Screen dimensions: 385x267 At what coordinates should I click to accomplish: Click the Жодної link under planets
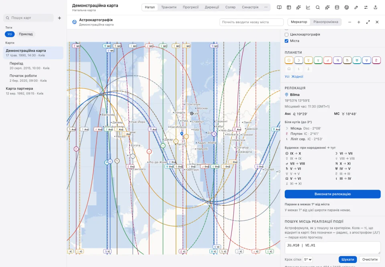(x=297, y=76)
